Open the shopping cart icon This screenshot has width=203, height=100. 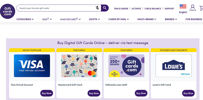pos(201,8)
